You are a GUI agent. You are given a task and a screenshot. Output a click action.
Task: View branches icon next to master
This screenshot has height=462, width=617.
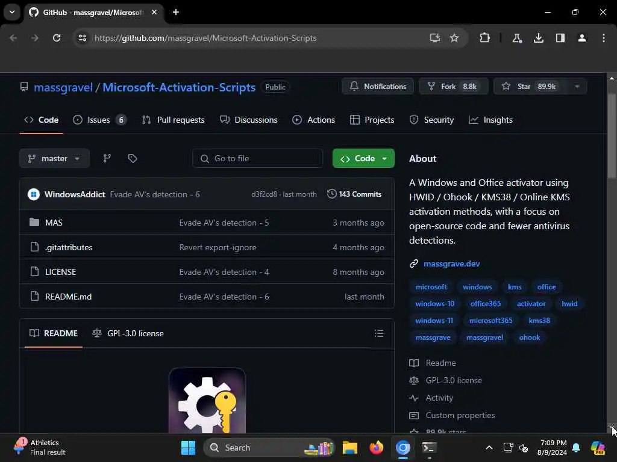pyautogui.click(x=107, y=158)
